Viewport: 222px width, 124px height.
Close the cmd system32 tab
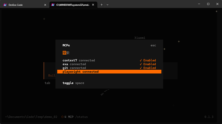point(93,5)
